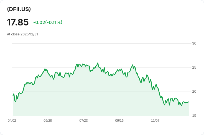Click the 20 price axis label

(194, 92)
